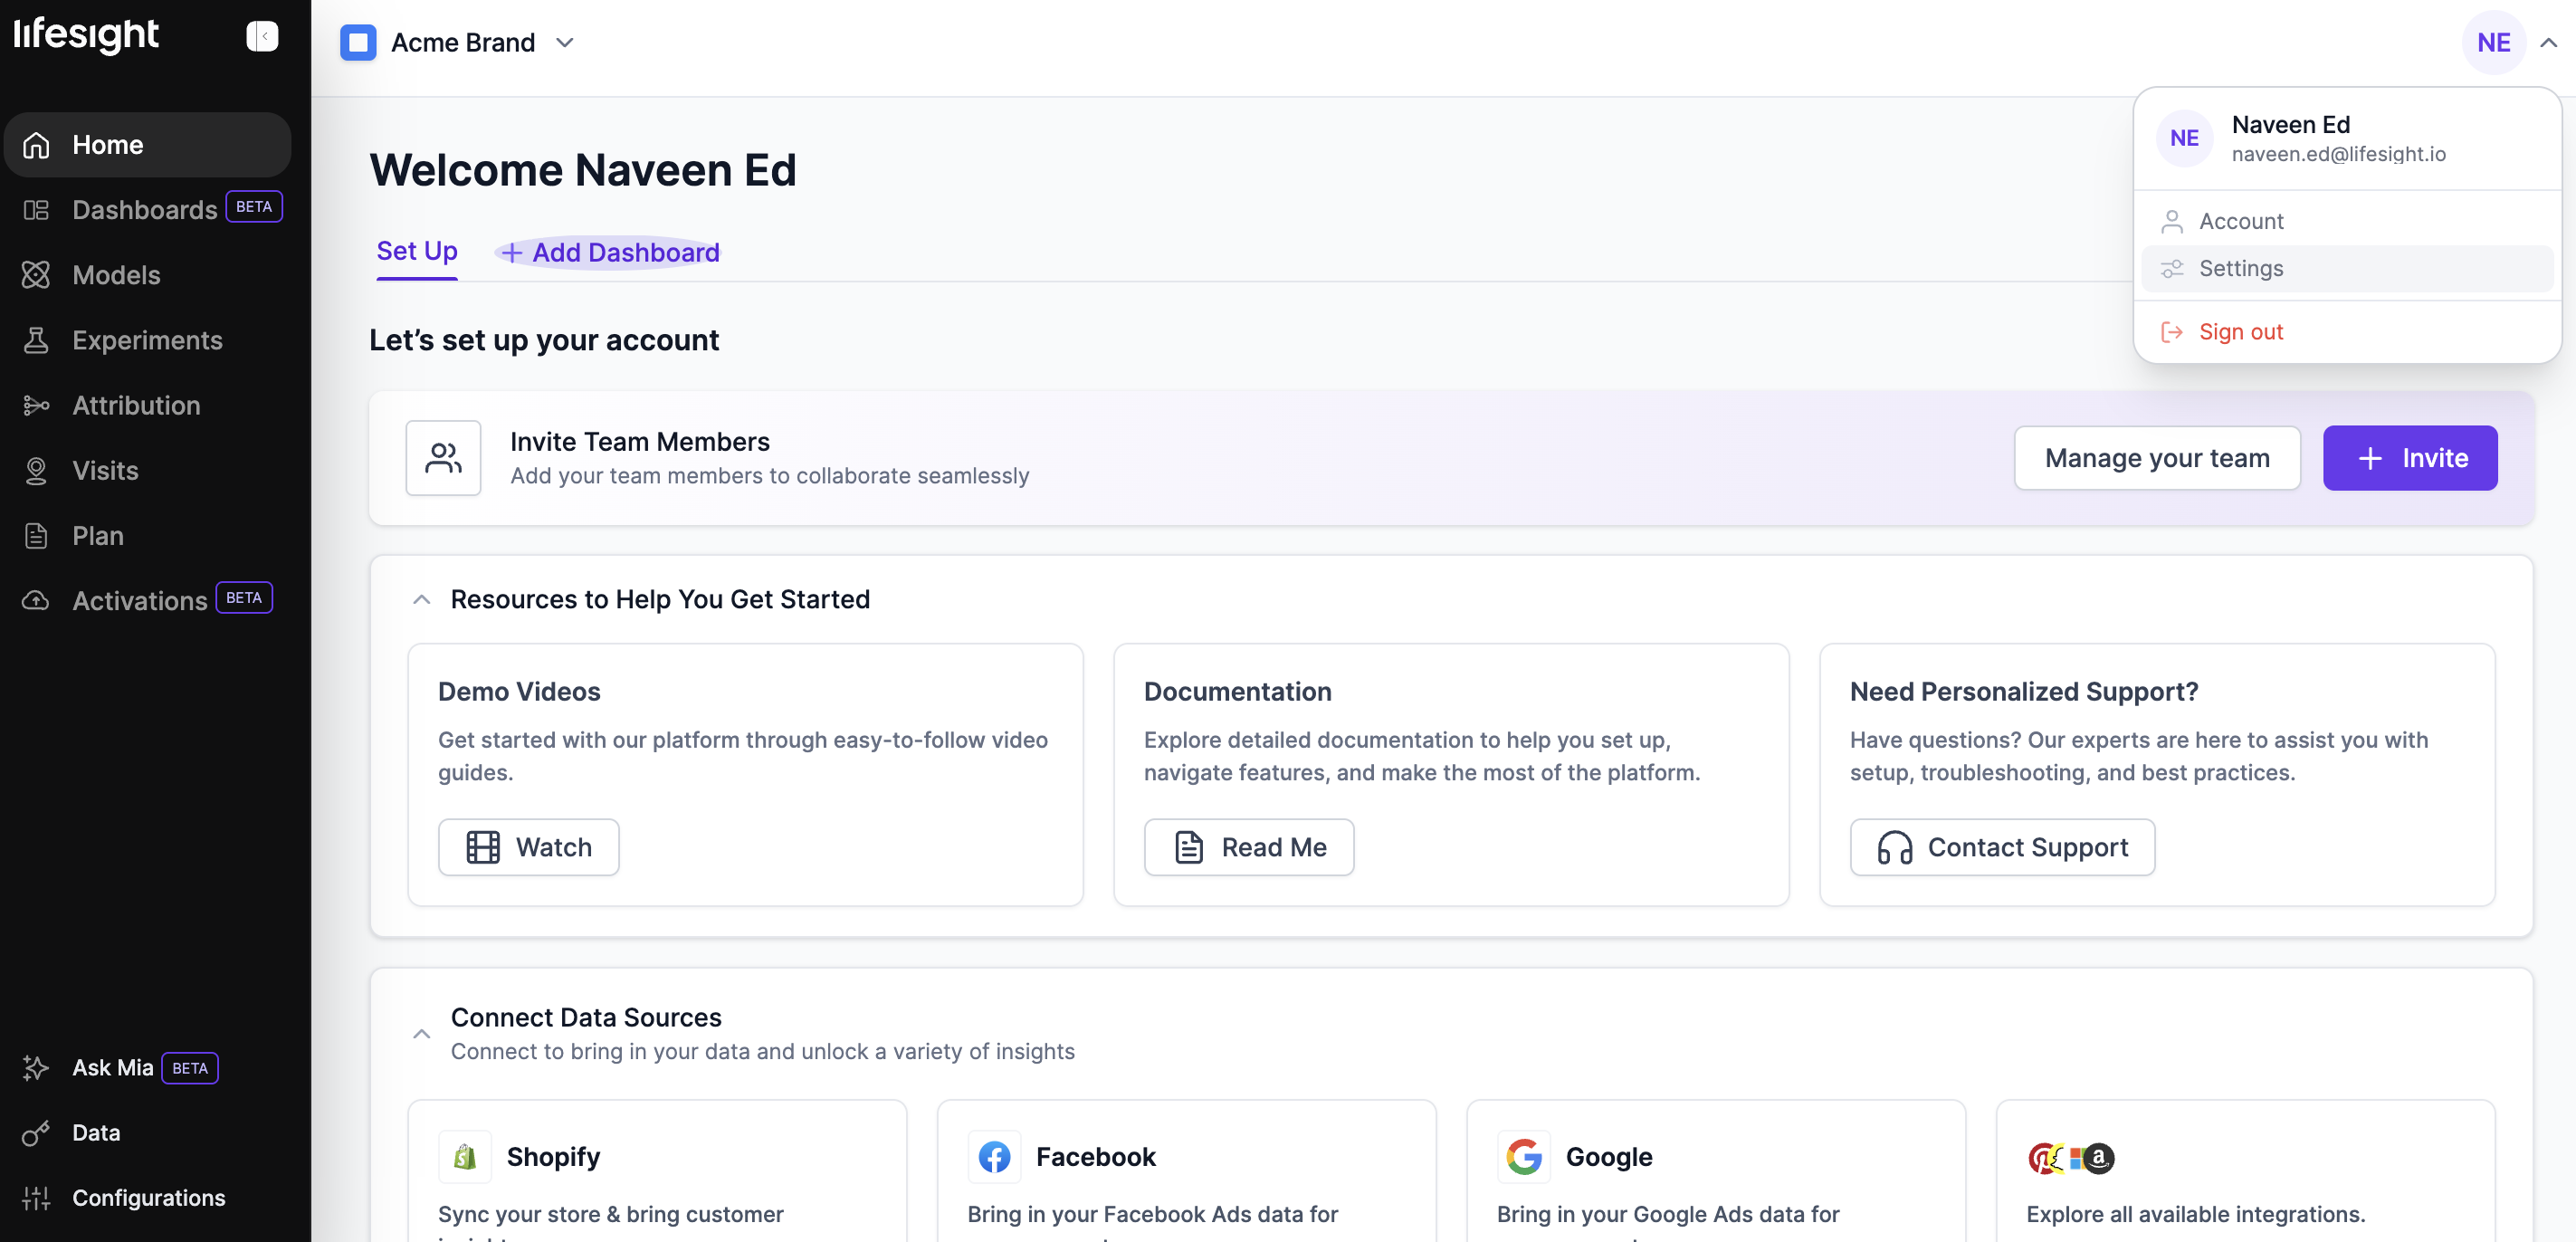The image size is (2576, 1242).
Task: Open Activations cloud icon
Action: pos(36,600)
